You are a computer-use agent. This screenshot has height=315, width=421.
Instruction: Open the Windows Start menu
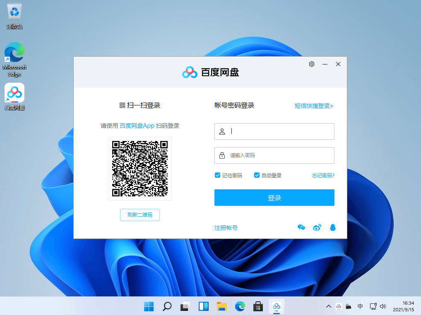point(149,306)
